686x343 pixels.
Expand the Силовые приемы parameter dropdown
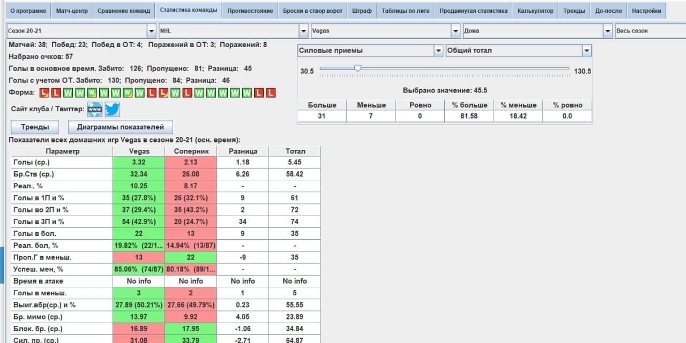point(437,51)
